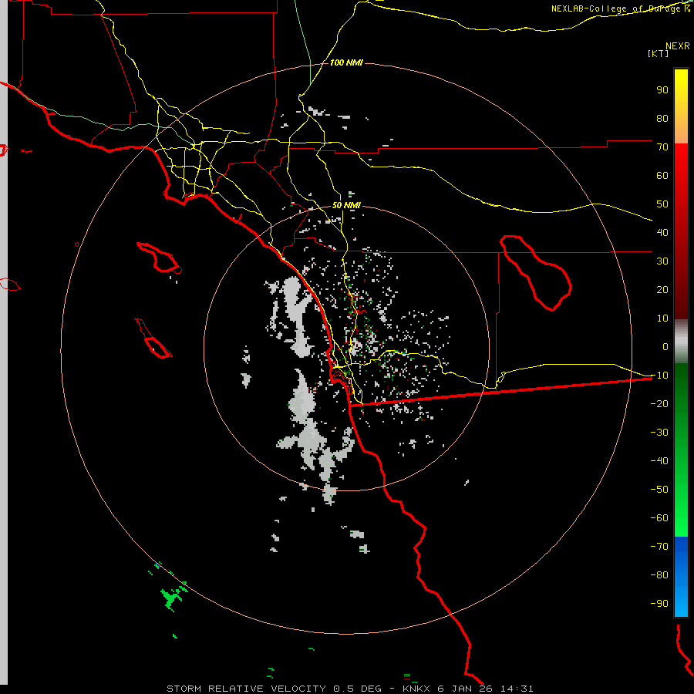Click the 70 knot scale label

pos(662,147)
